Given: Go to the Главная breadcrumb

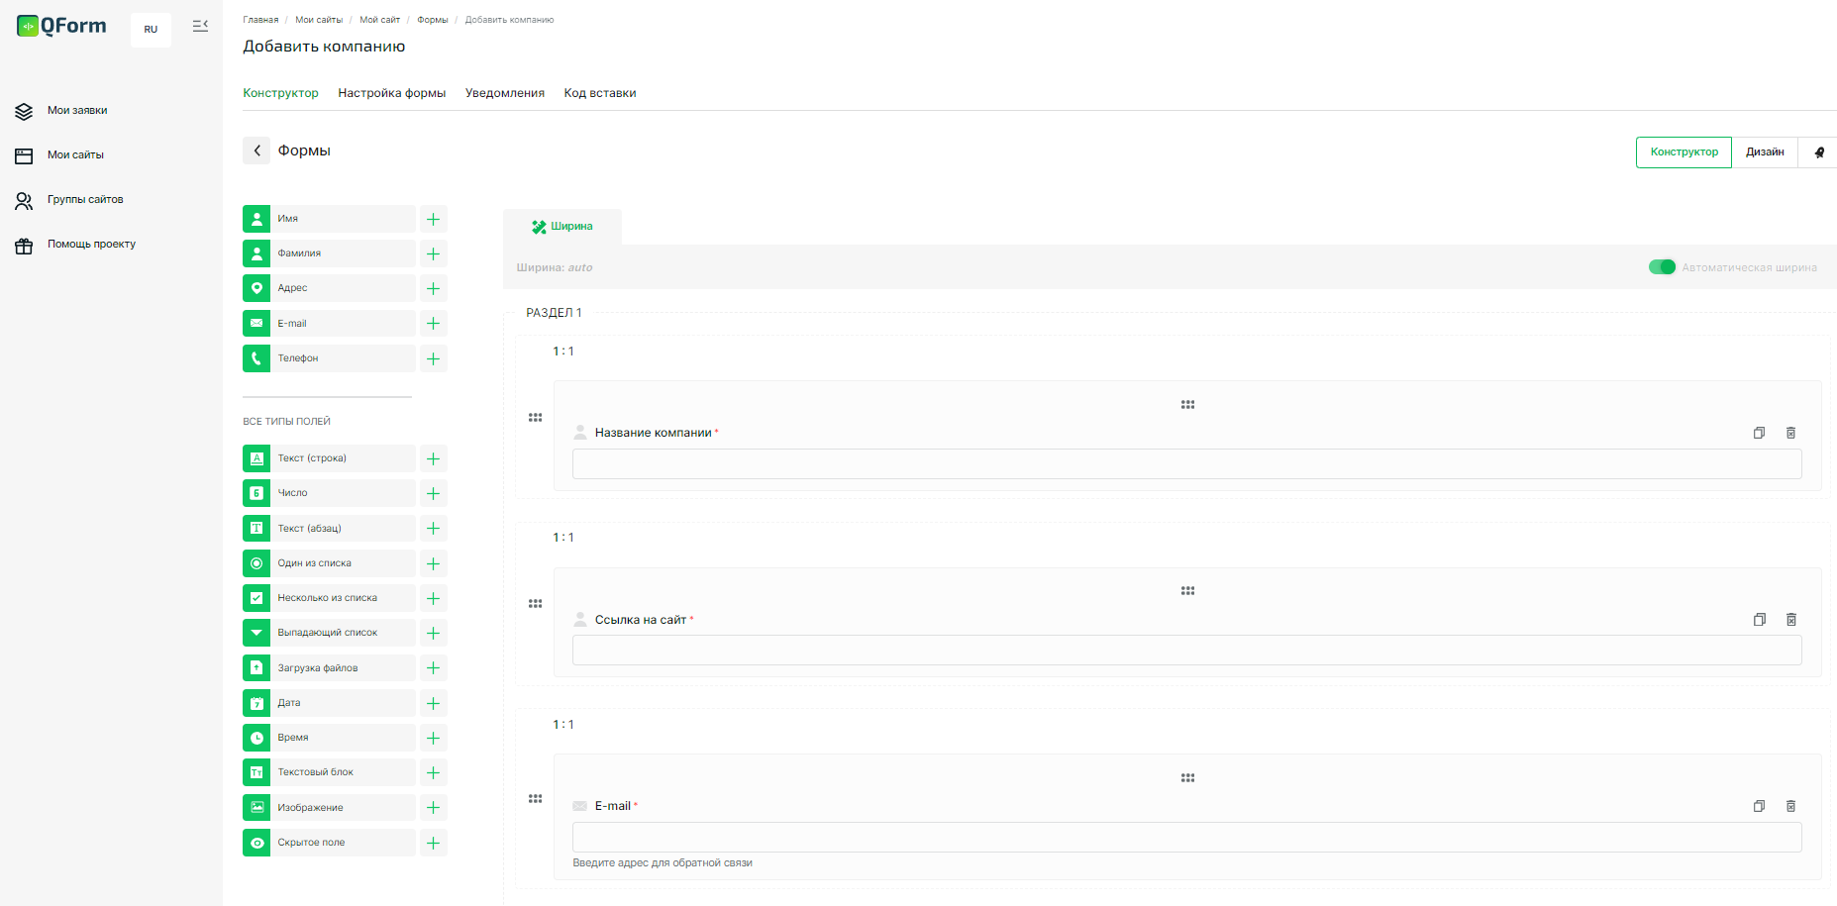Looking at the screenshot, I should point(260,20).
